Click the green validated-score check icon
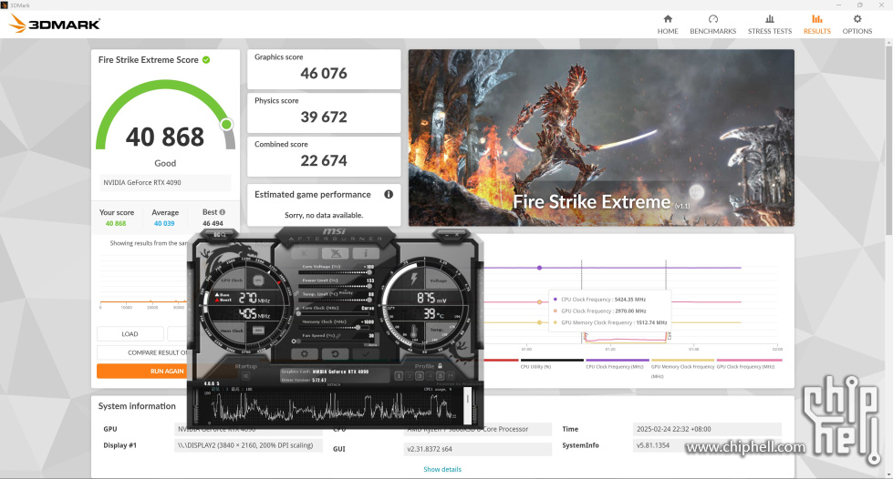 [206, 60]
